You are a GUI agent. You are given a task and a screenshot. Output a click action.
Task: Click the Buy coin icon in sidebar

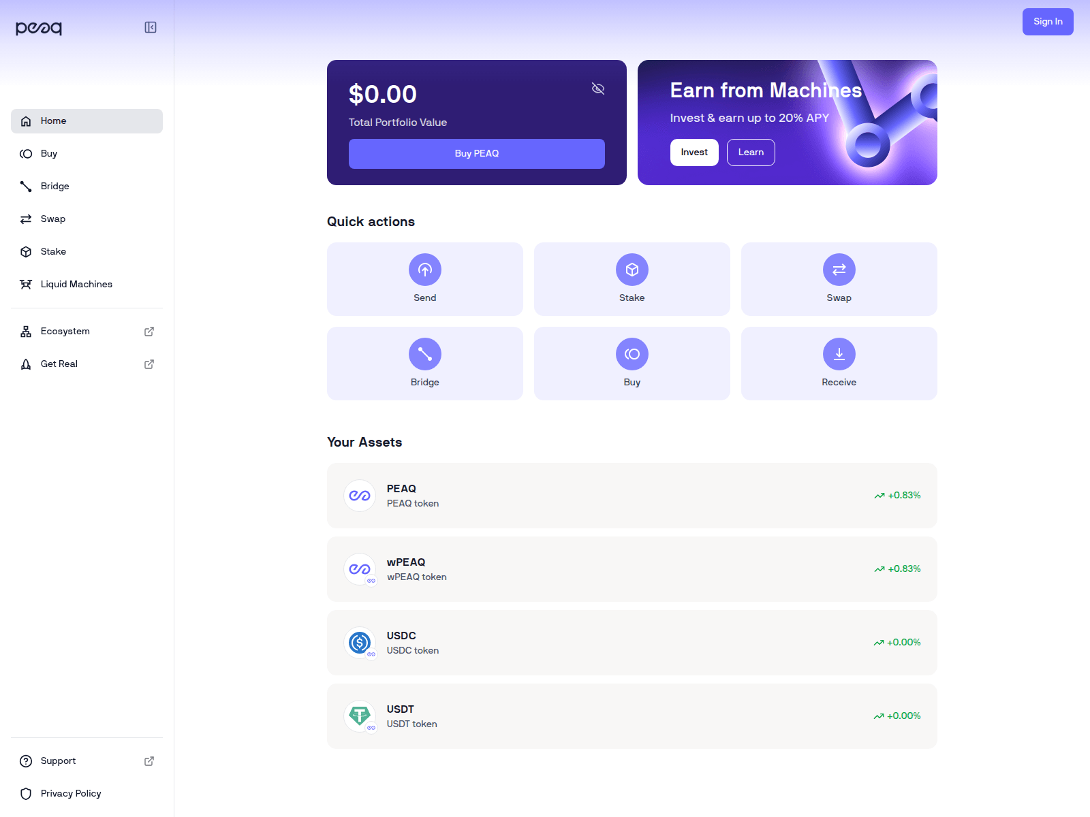pos(26,154)
